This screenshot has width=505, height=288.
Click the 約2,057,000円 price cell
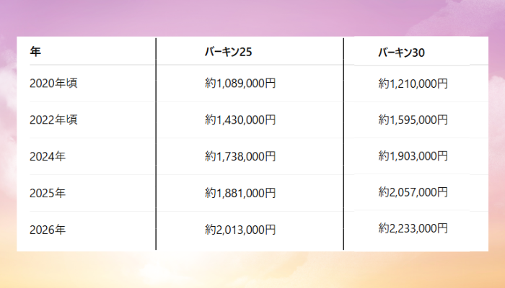[413, 192]
